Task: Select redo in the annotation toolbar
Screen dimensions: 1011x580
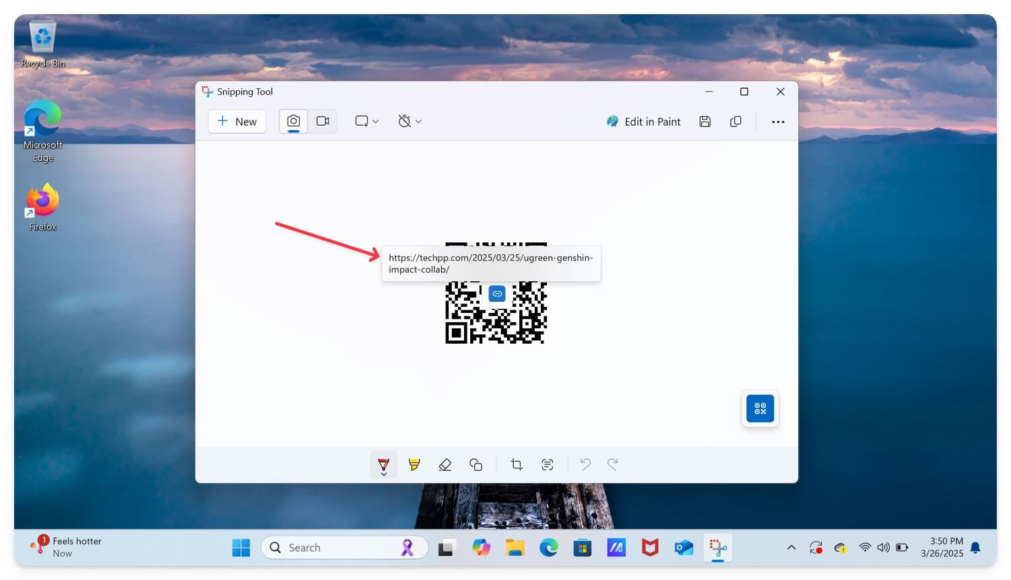Action: (612, 464)
